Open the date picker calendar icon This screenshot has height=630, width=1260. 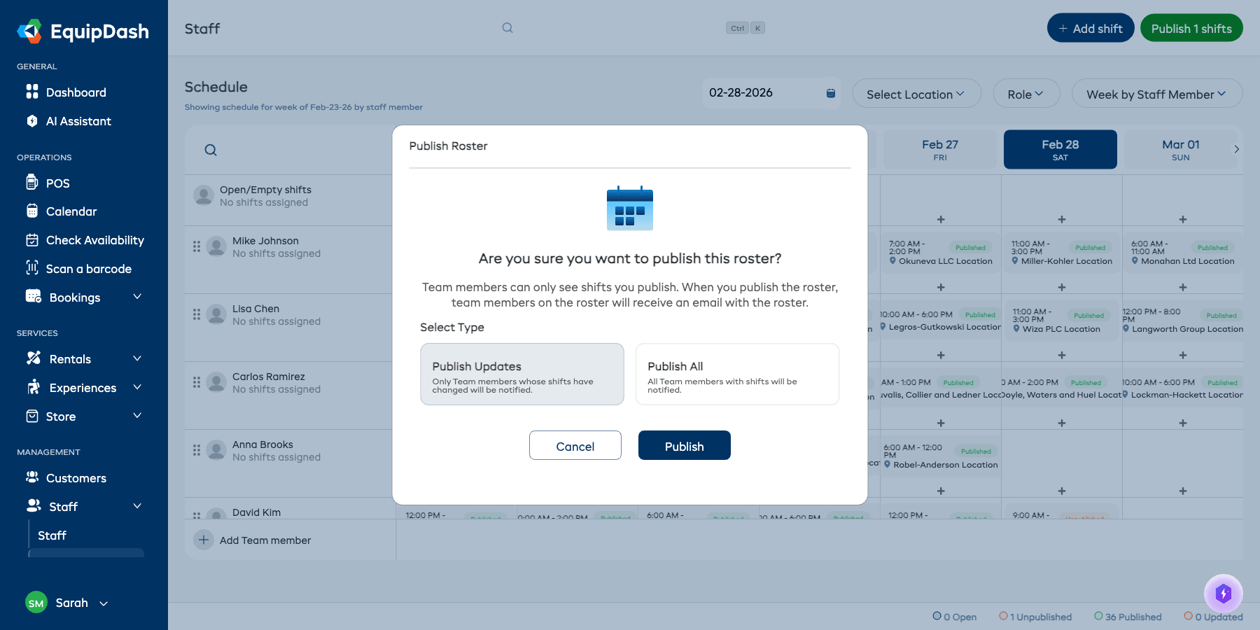[829, 92]
